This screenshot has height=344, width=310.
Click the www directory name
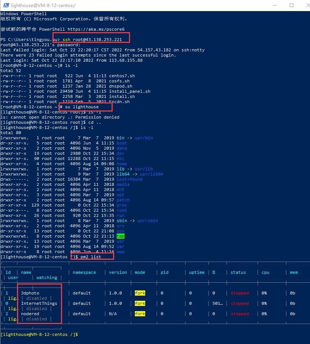click(120, 252)
